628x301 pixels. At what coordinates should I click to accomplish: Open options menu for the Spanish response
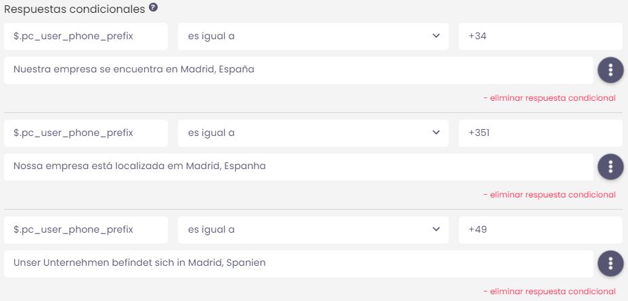pos(610,70)
